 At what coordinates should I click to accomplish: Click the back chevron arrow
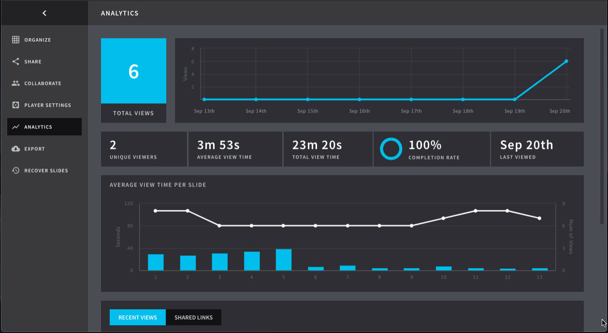(44, 13)
